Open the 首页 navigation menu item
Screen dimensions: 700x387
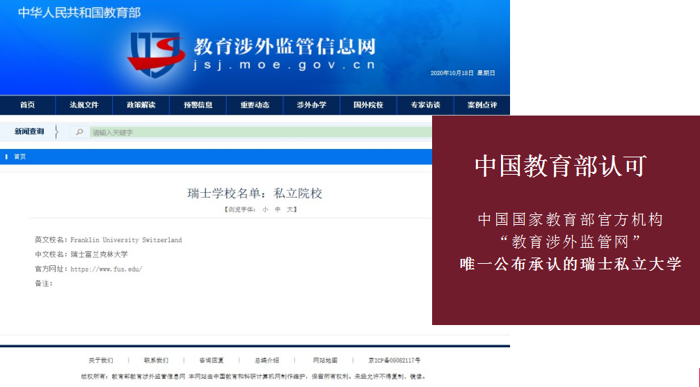[x=27, y=105]
